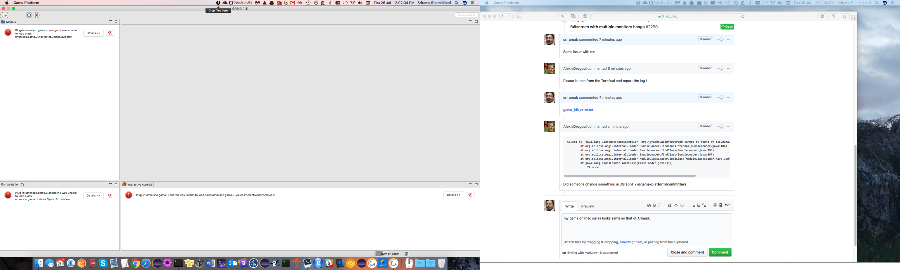Click the header text size AA icon
The height and width of the screenshot is (270, 900).
point(648,205)
